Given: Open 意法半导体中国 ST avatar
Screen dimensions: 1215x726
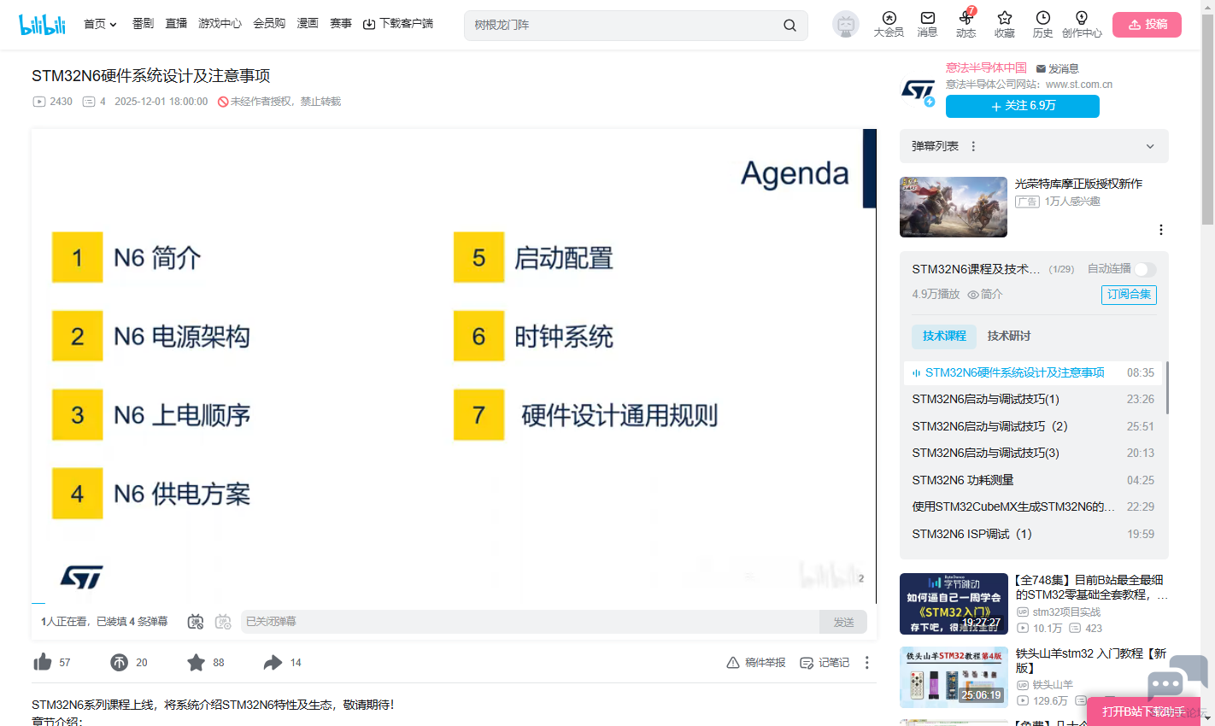Looking at the screenshot, I should [x=919, y=90].
